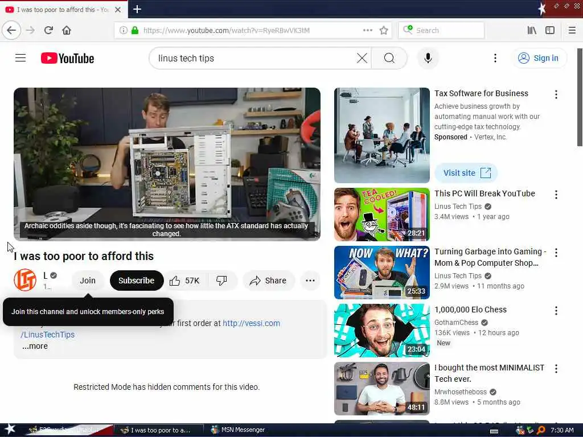
Task: Click the green padlock security icon
Action: click(135, 30)
